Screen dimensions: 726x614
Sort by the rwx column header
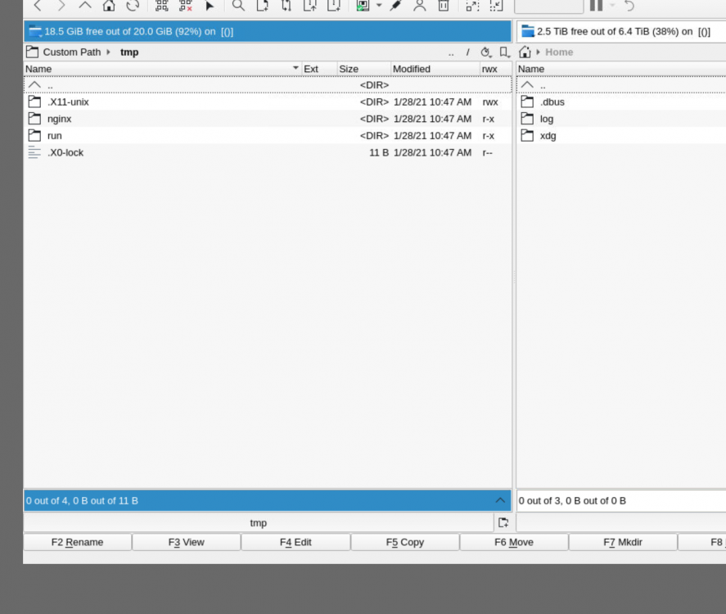(495, 69)
